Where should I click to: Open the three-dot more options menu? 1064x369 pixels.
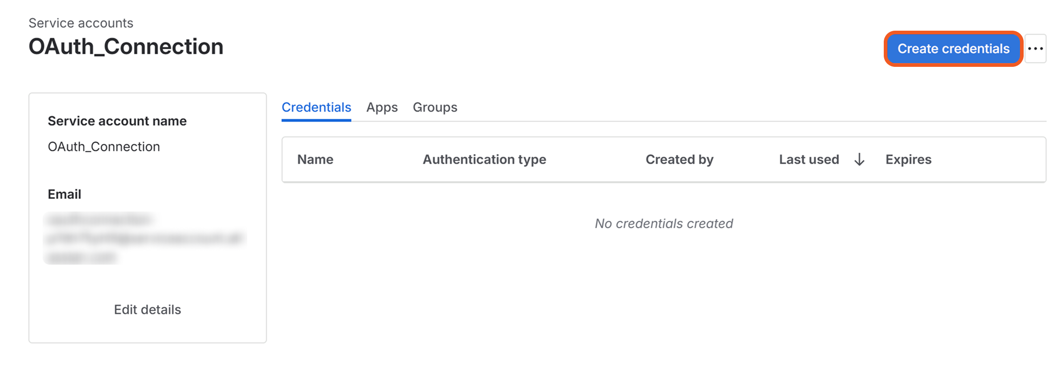click(x=1035, y=49)
